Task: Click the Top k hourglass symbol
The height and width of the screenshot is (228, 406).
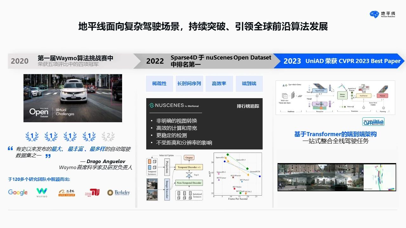Action: pos(189,175)
